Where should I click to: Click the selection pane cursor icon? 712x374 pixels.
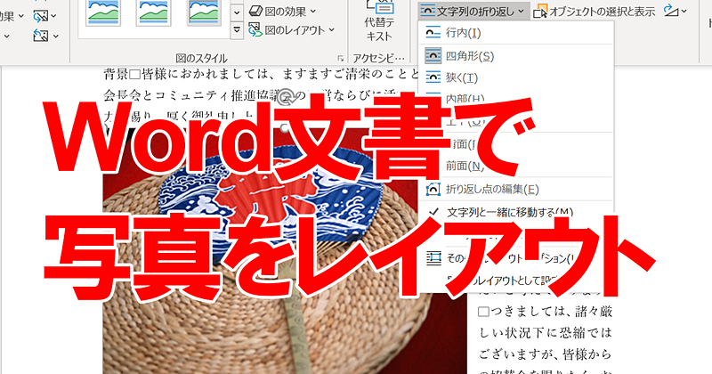[540, 12]
